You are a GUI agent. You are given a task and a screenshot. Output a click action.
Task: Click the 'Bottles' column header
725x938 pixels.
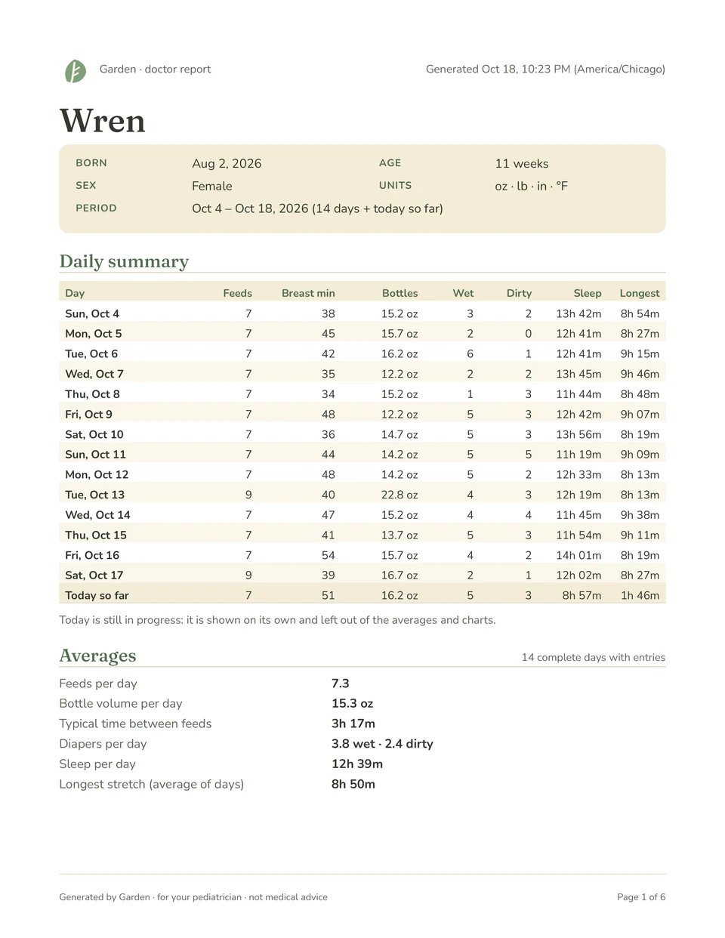[400, 293]
